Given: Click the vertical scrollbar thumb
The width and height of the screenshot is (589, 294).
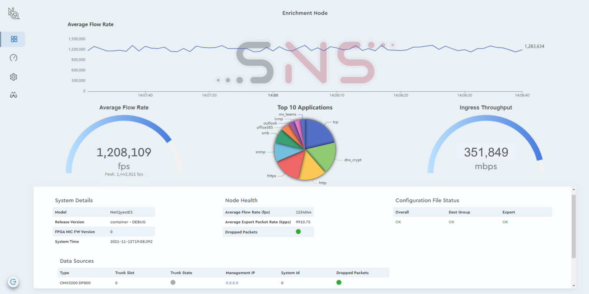Looking at the screenshot, I should click(574, 226).
